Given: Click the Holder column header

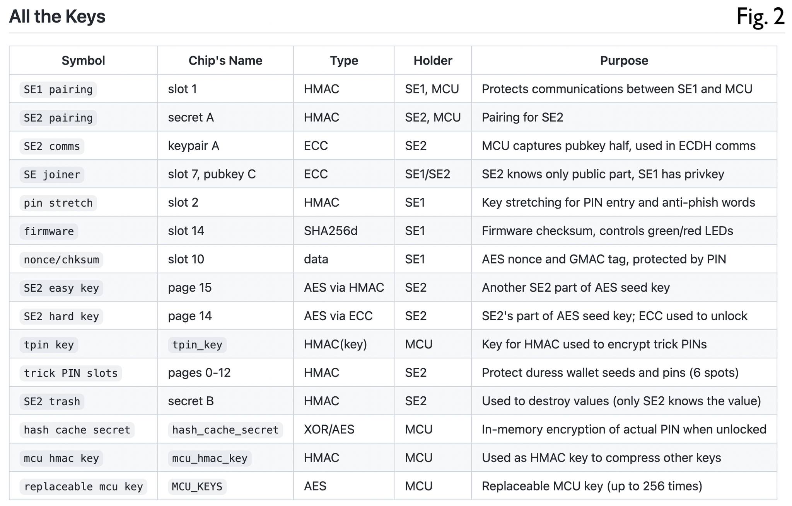Looking at the screenshot, I should pyautogui.click(x=432, y=61).
